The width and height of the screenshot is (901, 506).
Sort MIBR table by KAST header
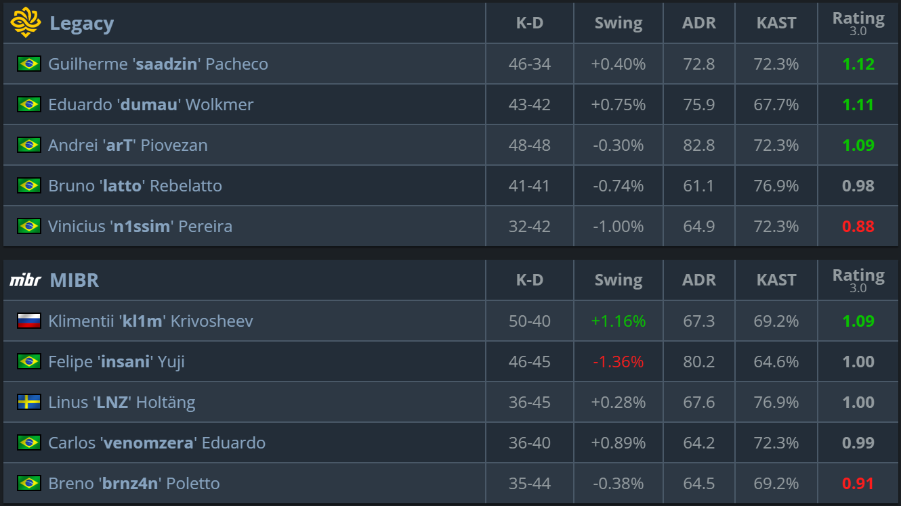[x=776, y=280]
